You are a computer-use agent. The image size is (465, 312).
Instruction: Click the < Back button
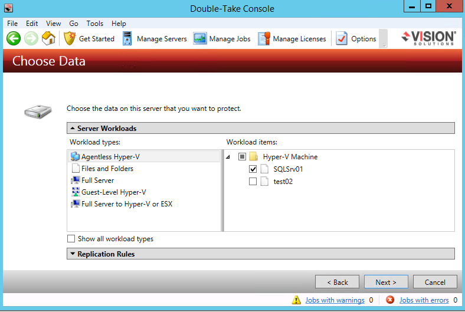pyautogui.click(x=337, y=282)
